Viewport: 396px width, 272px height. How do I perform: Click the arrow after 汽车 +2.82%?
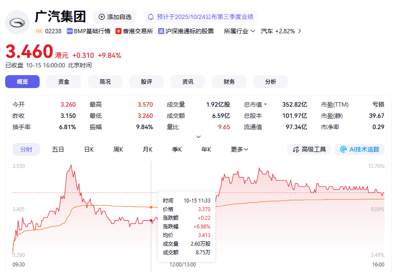[299, 31]
